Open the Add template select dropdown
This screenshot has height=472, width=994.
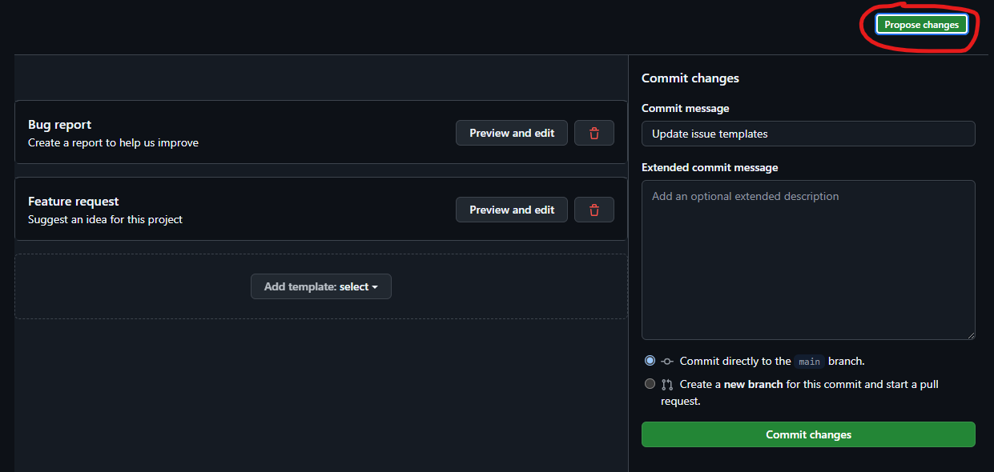coord(320,286)
